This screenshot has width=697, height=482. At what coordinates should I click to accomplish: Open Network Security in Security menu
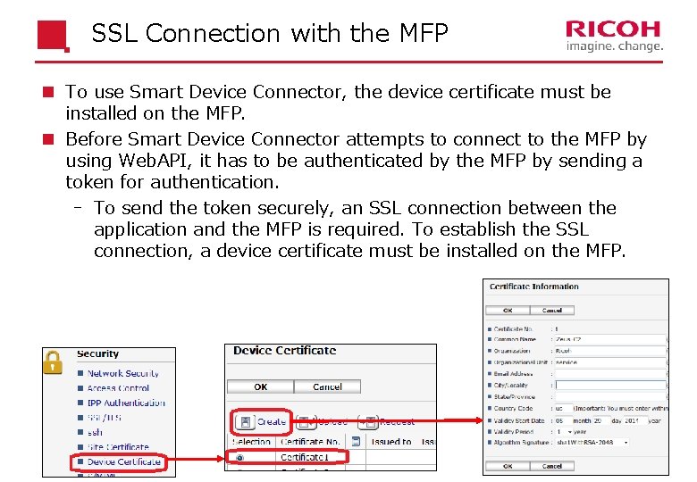(122, 373)
